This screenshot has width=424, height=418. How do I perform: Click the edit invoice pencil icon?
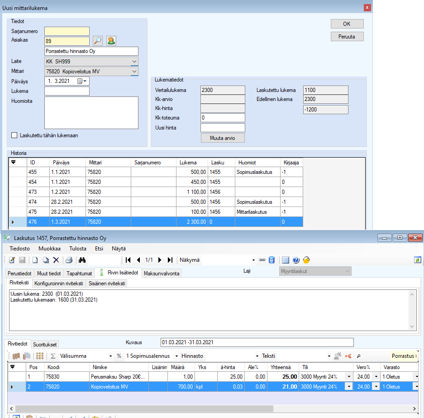pos(12,260)
